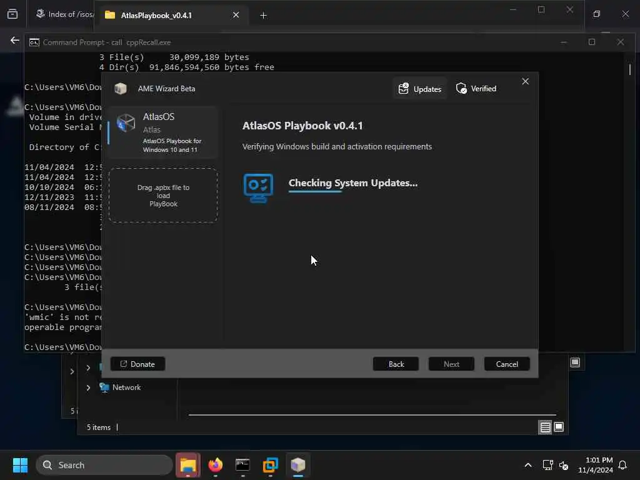Close the AtlasPlaybook_v0.4.1 tab
Viewport: 640px width, 480px height.
point(236,15)
